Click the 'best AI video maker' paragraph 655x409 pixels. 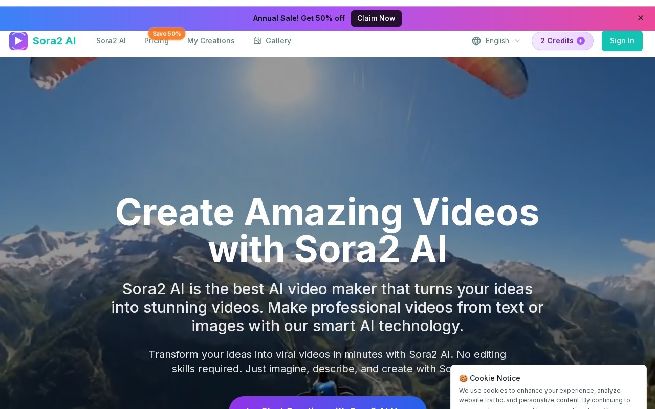(x=327, y=307)
